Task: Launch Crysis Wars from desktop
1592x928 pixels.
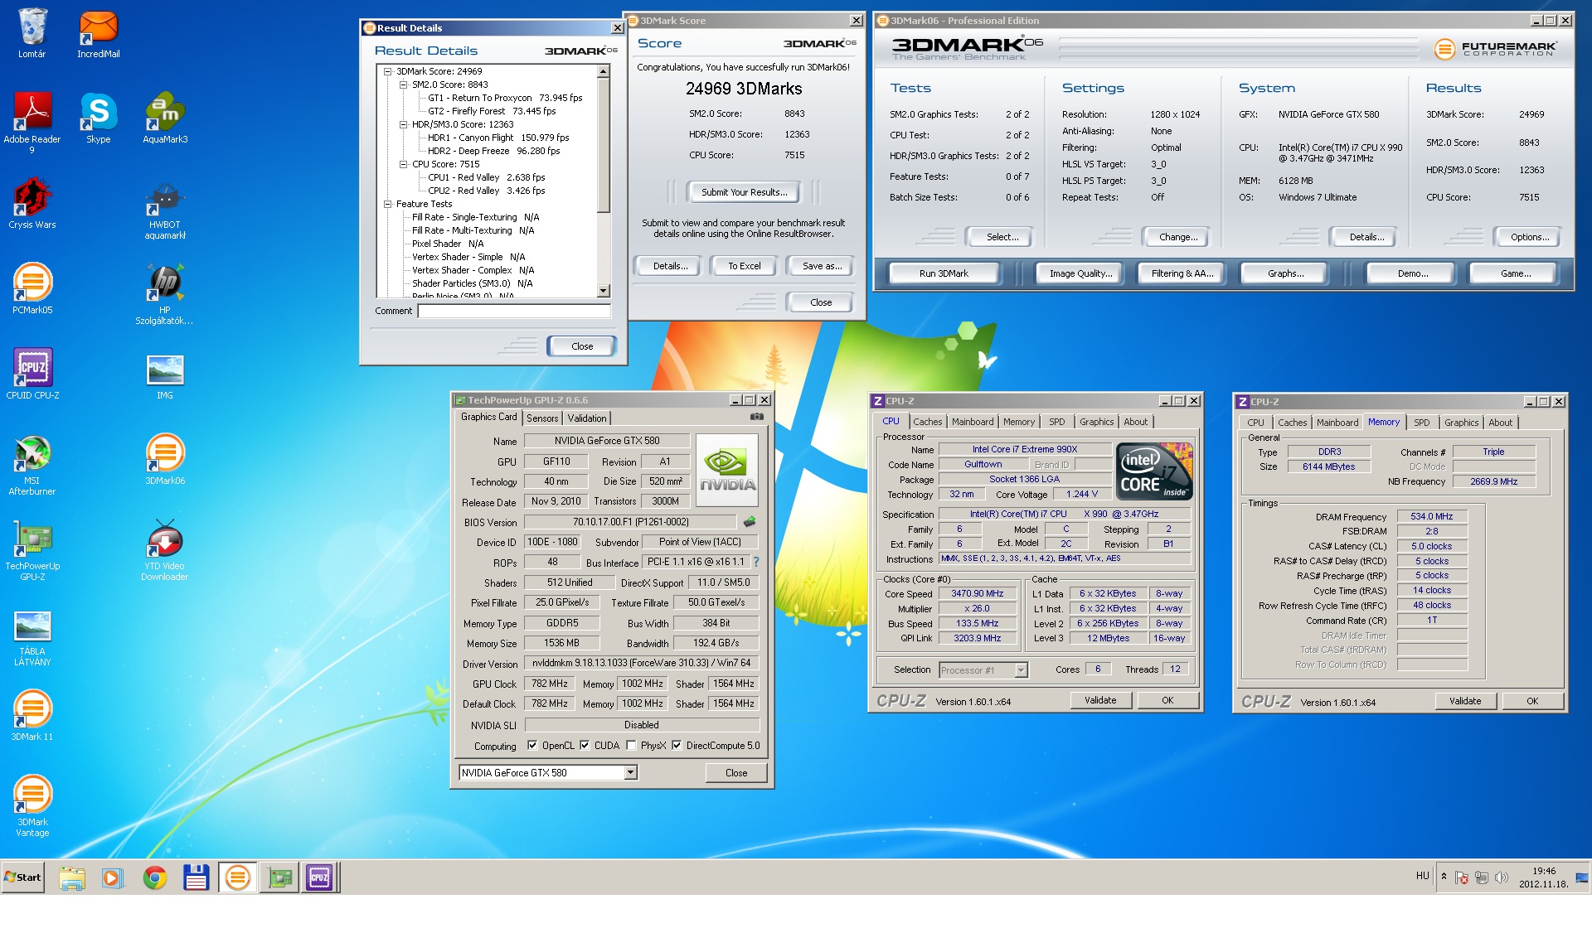Action: click(32, 198)
